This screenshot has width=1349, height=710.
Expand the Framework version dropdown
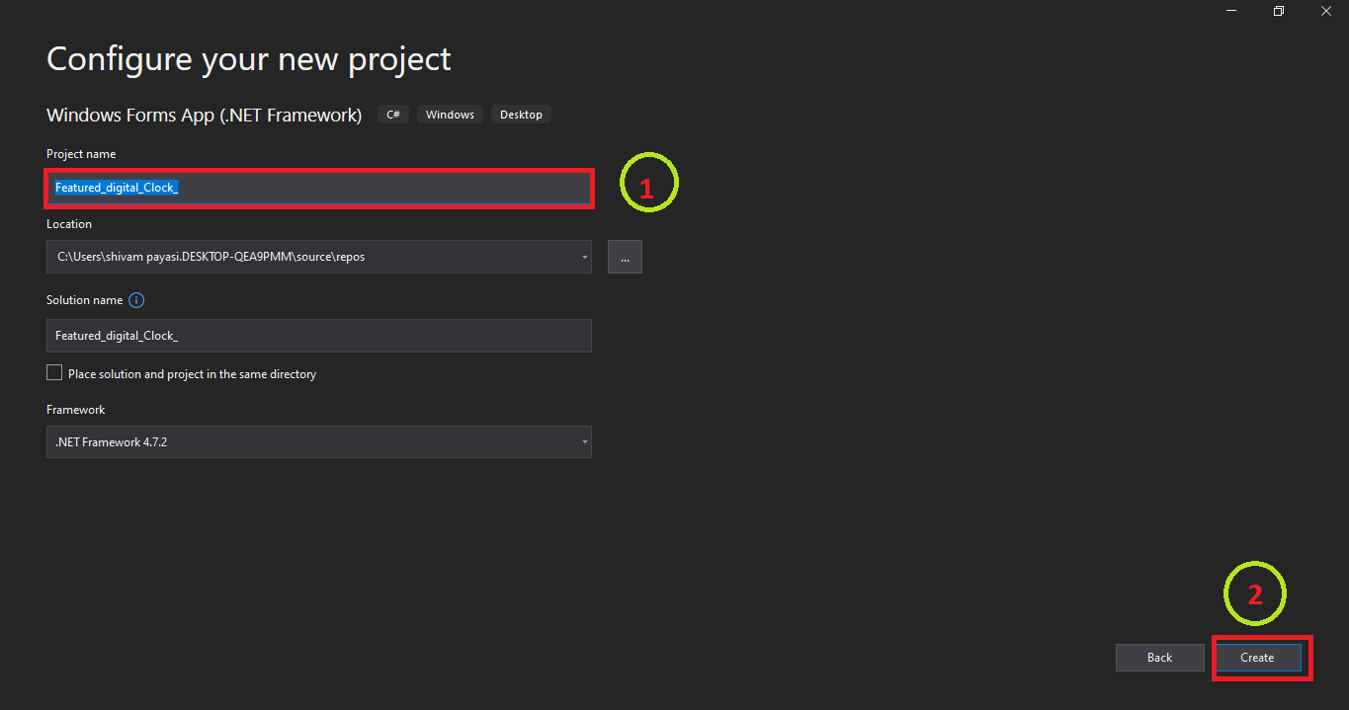pos(584,442)
